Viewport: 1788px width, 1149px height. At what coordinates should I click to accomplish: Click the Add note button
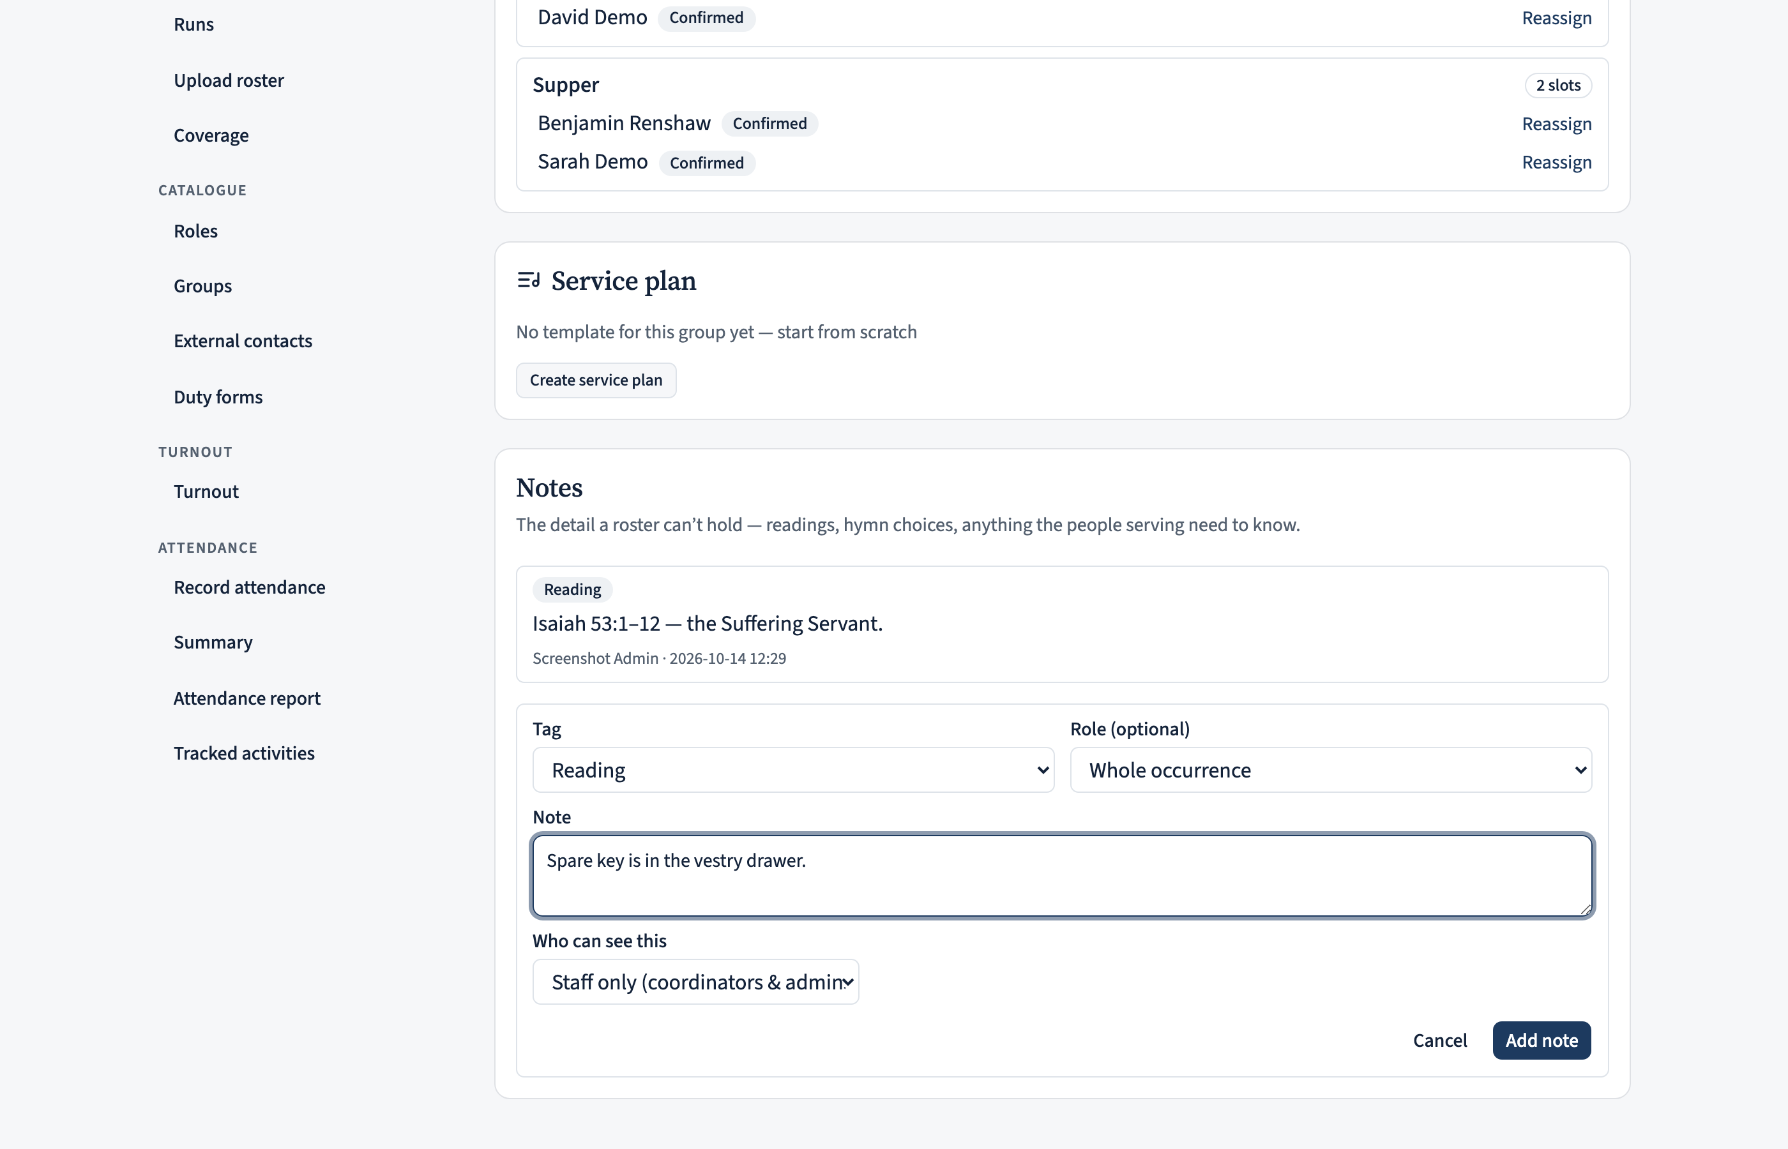pyautogui.click(x=1542, y=1040)
